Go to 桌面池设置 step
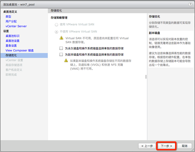Screen dimensions: 195x152 tap(12, 41)
